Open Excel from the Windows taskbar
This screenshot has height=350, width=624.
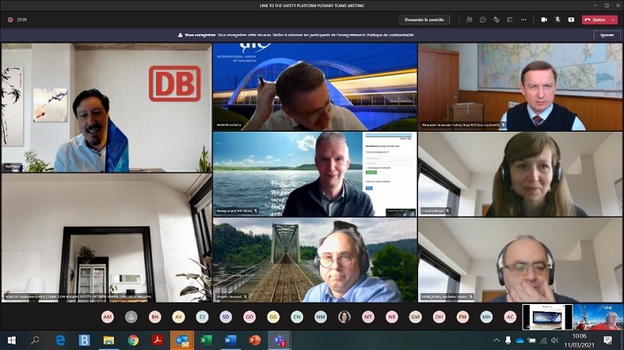click(x=207, y=341)
